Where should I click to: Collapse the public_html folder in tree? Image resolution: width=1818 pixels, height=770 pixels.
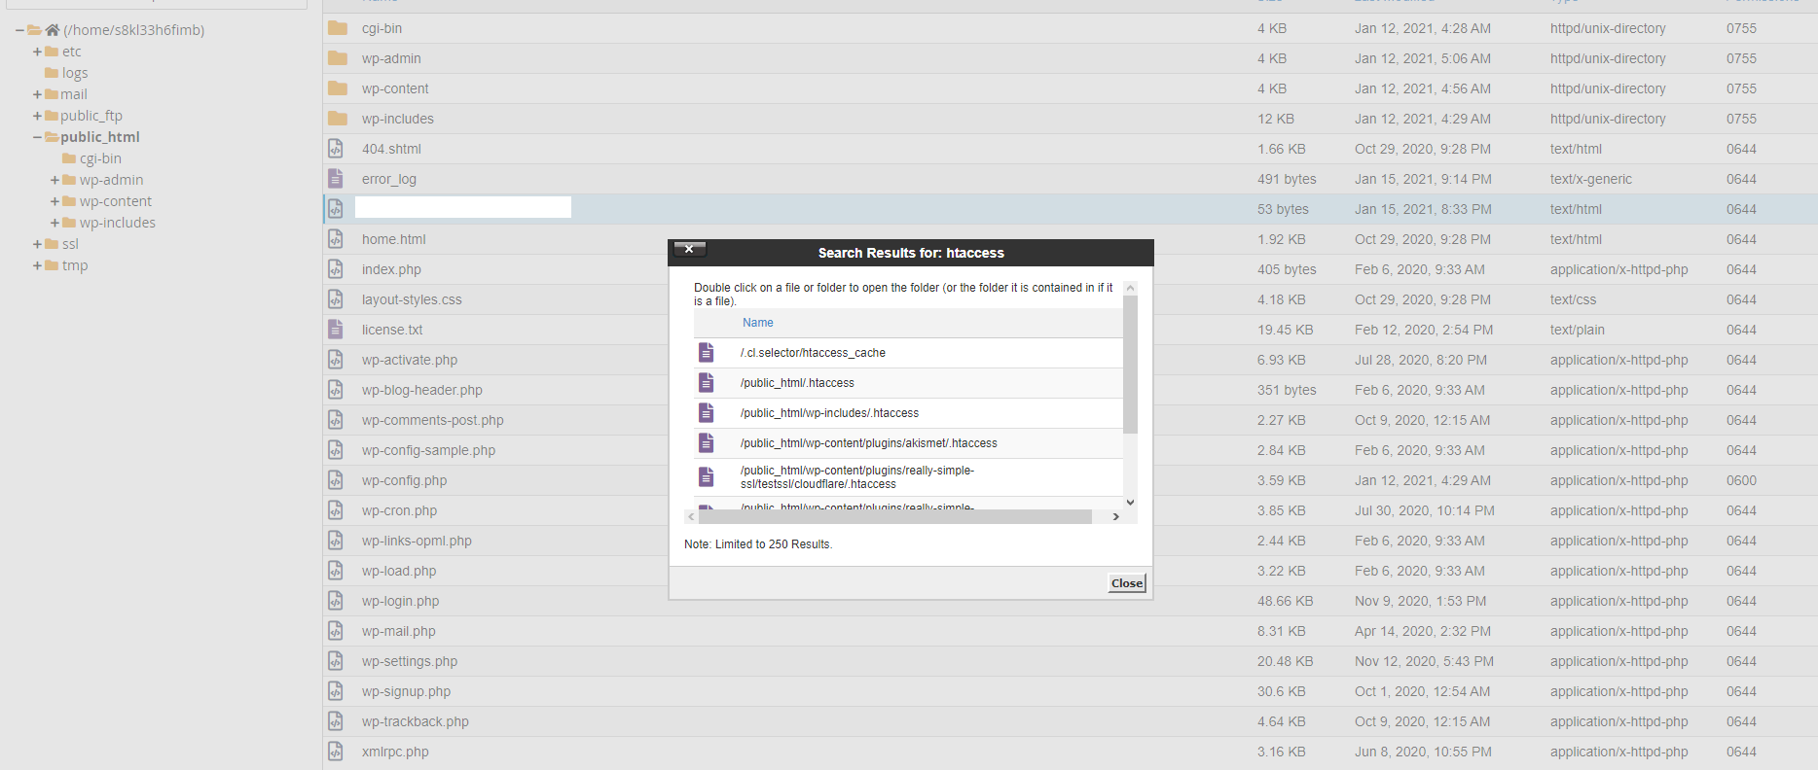(37, 137)
